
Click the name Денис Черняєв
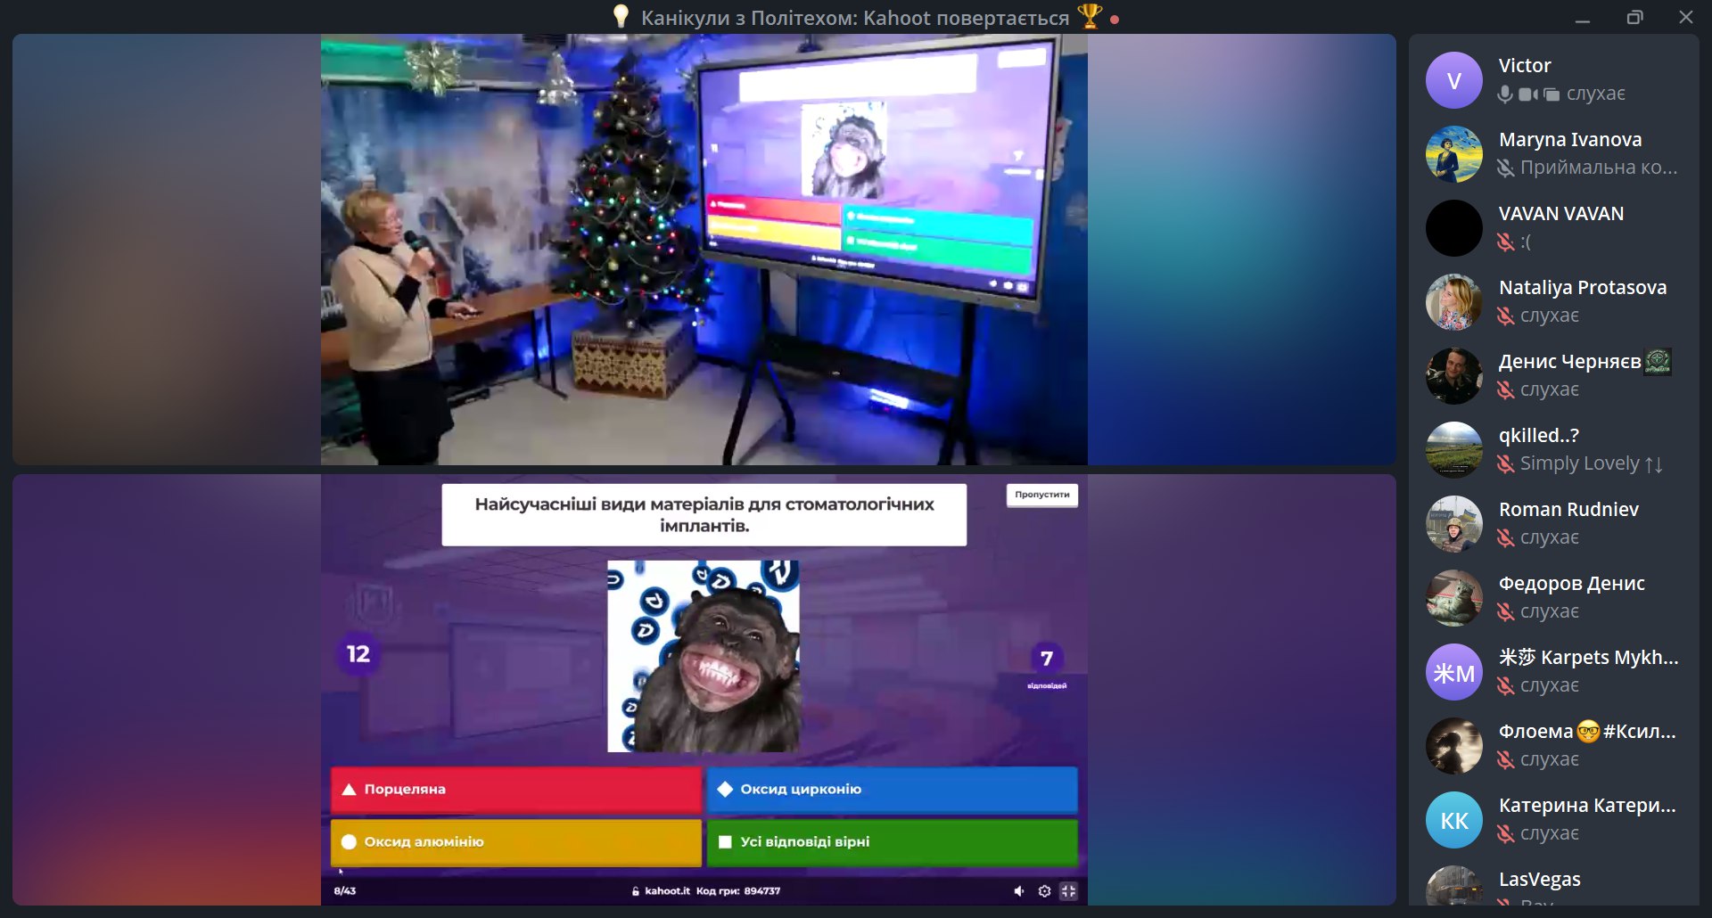pos(1570,362)
